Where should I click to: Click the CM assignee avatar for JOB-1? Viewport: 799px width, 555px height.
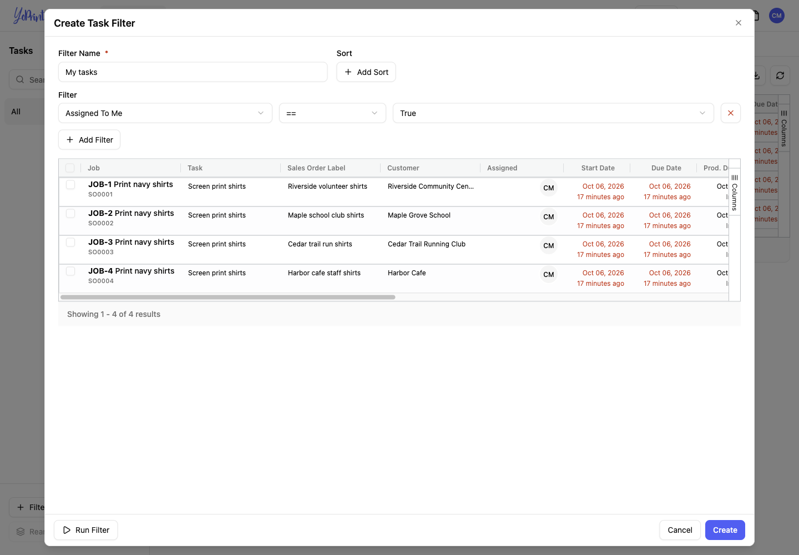(548, 188)
